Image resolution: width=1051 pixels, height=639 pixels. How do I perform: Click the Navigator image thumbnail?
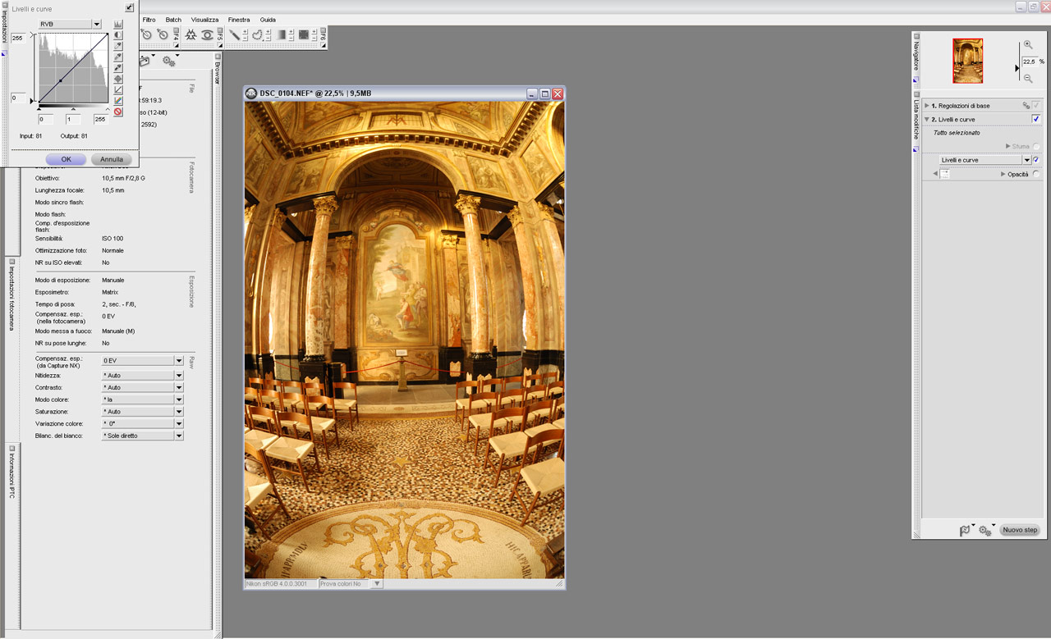click(x=968, y=61)
